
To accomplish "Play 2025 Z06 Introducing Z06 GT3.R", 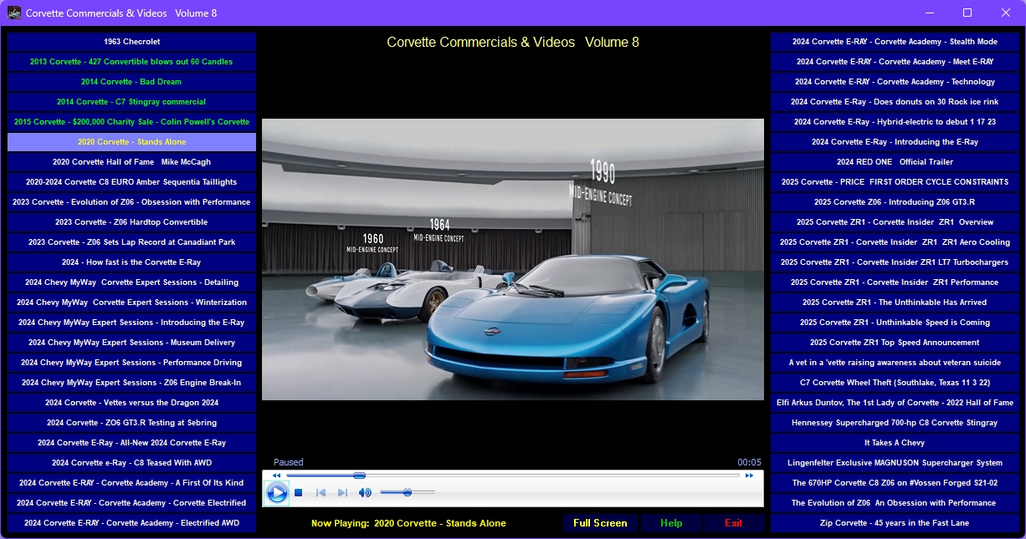I will click(x=895, y=202).
